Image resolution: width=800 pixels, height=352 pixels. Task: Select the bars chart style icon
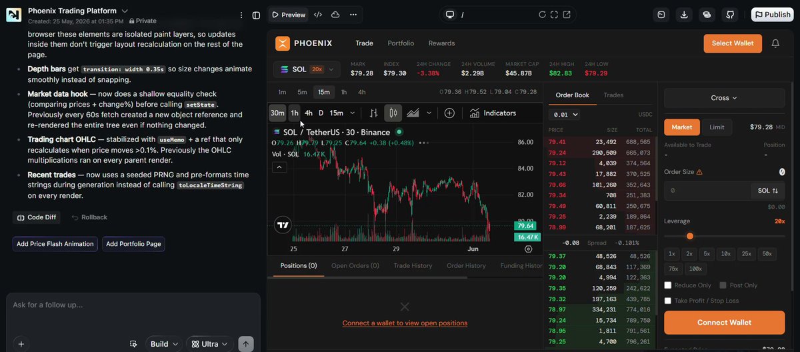374,113
